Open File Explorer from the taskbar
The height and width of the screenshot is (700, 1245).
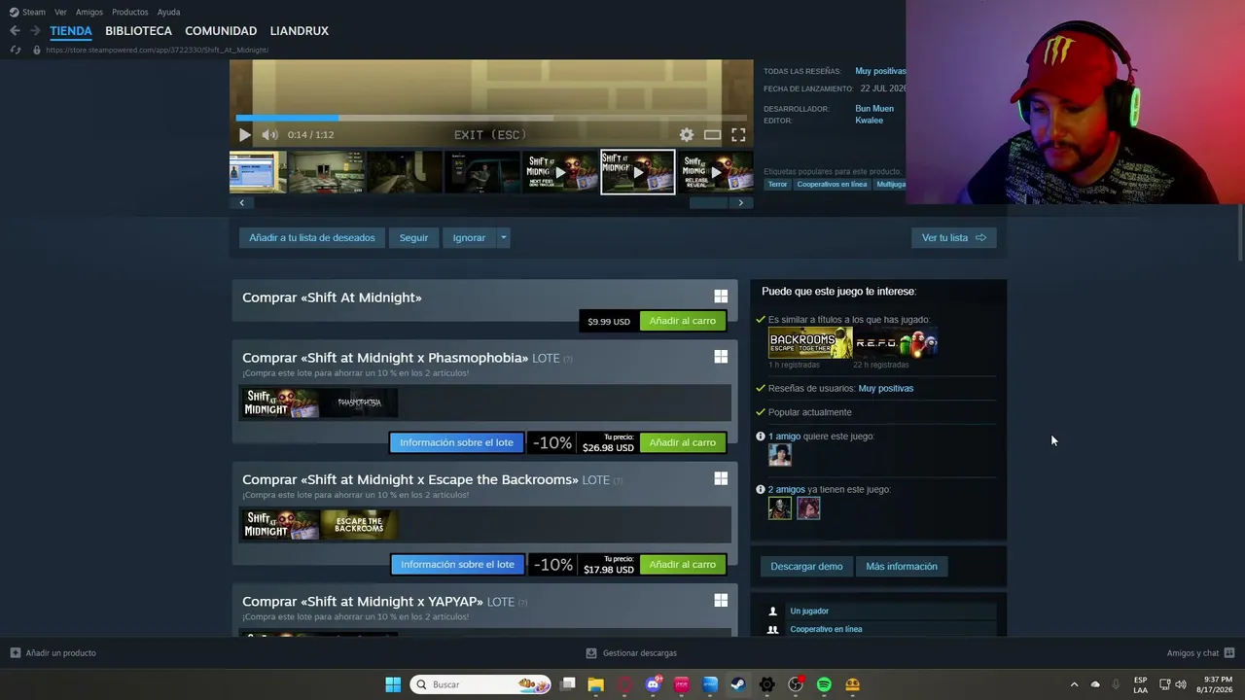[x=596, y=684]
